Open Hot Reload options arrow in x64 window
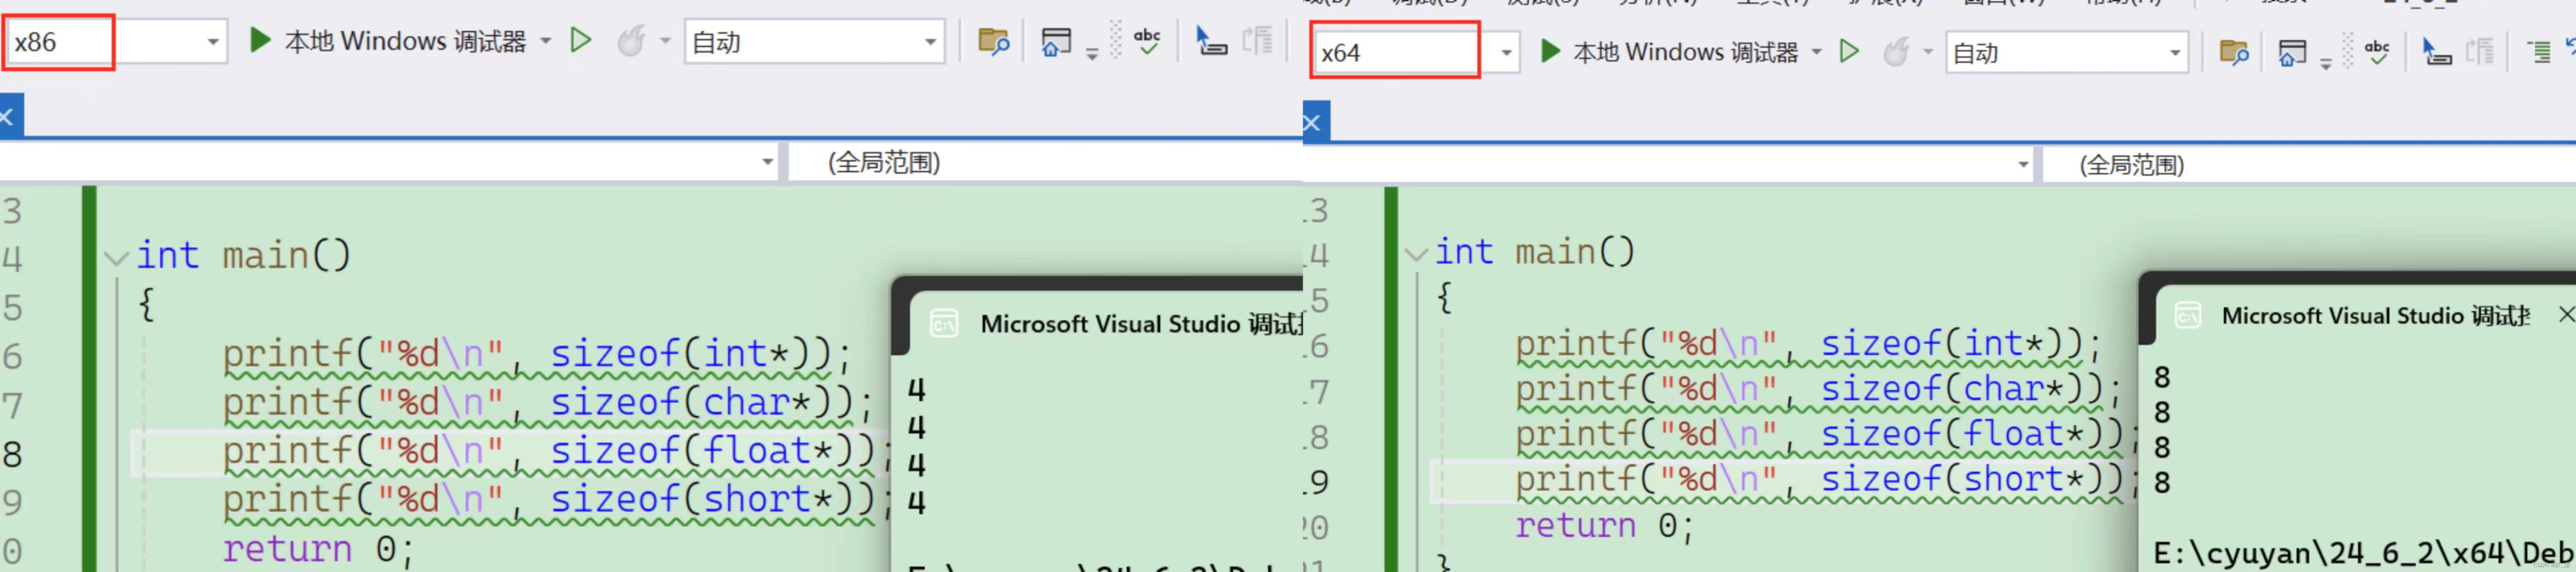Screen dimensions: 2576x572 coord(1928,52)
